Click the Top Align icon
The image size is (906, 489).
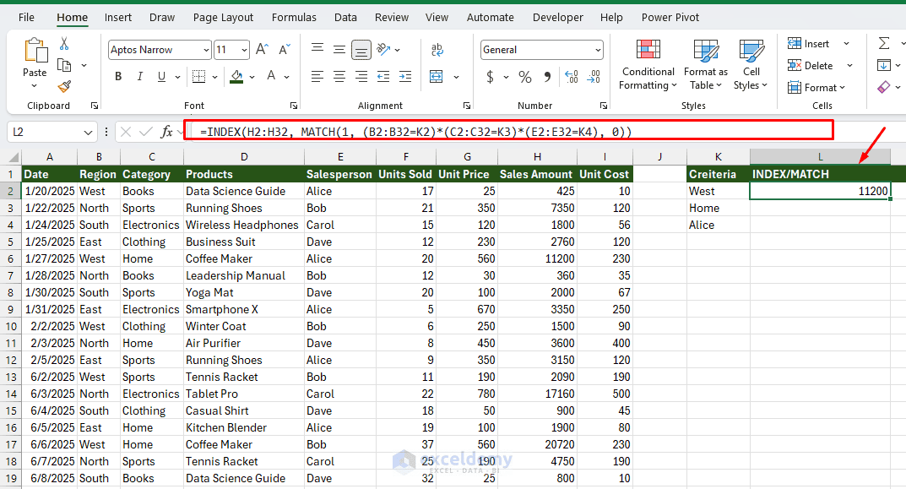pyautogui.click(x=317, y=49)
